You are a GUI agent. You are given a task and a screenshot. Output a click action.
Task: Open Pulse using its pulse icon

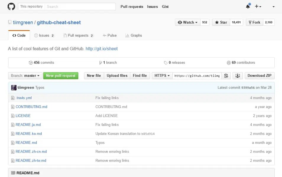point(106,35)
